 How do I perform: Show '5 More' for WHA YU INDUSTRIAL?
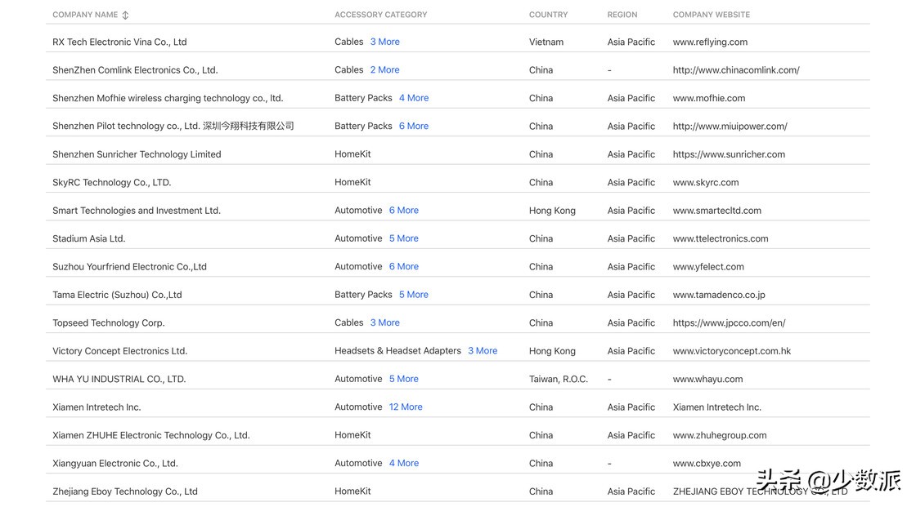(404, 379)
